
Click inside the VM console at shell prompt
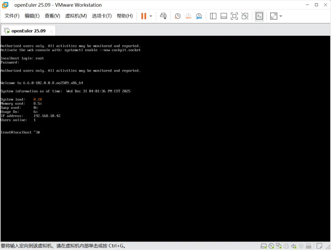coord(20,132)
